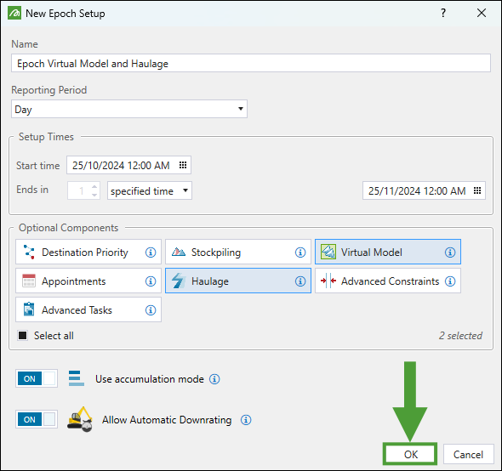Click the Appointments calendar icon
Screen dimensions: 502x471
point(29,281)
